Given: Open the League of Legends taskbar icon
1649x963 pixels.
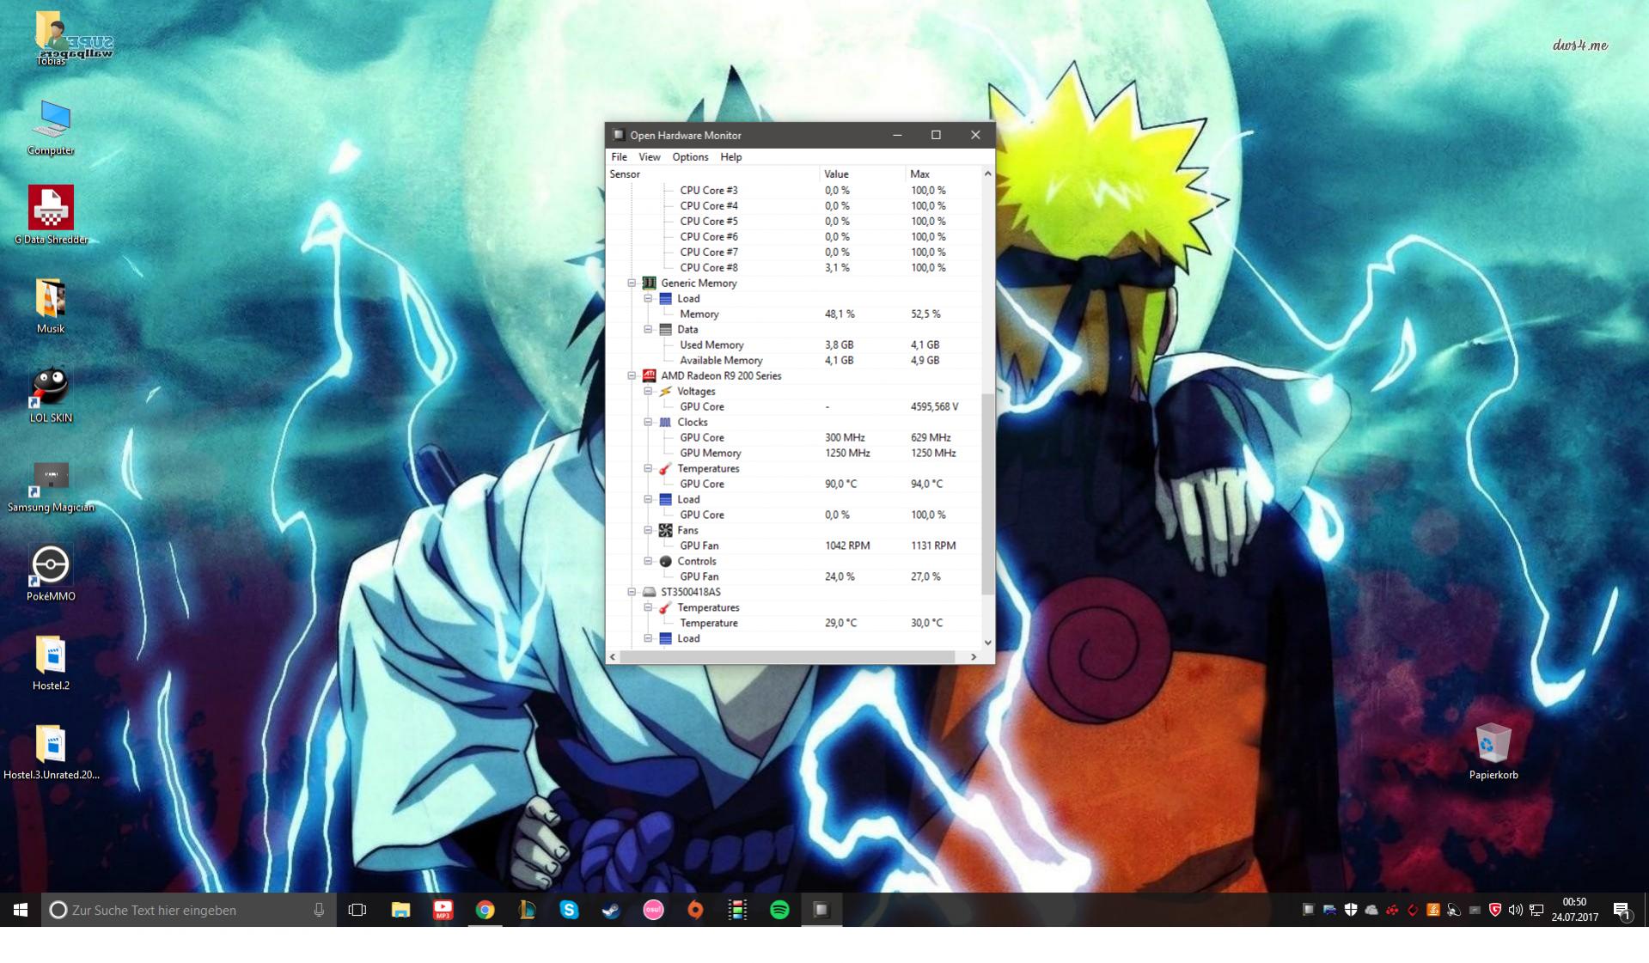Looking at the screenshot, I should pyautogui.click(x=527, y=910).
